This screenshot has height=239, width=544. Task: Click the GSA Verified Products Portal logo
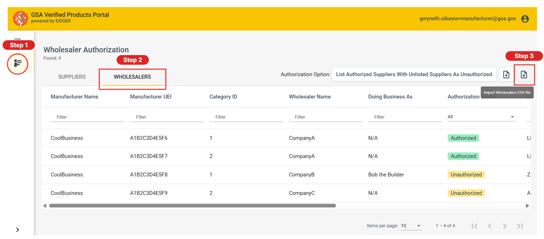tap(21, 18)
